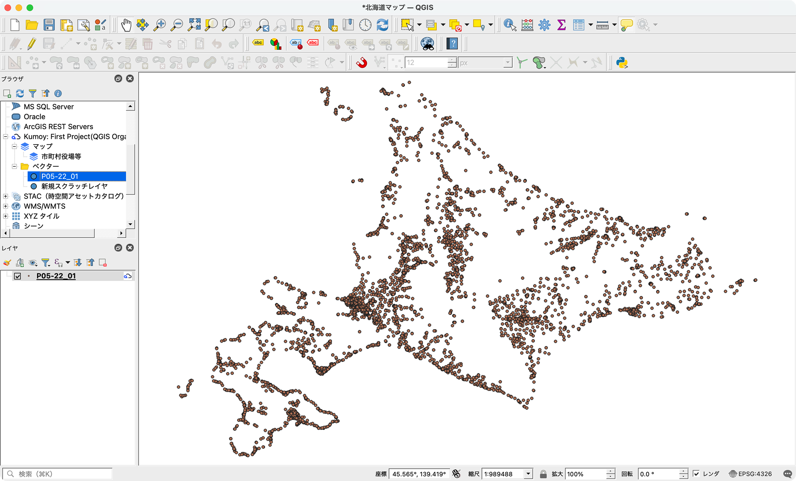This screenshot has width=796, height=481.
Task: Toggle the scale lock icon
Action: tap(543, 474)
